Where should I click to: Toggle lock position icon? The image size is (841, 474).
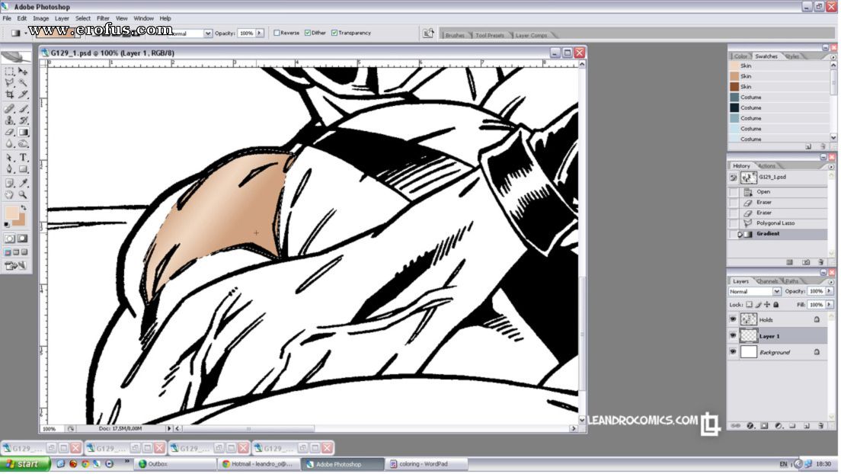(x=767, y=305)
